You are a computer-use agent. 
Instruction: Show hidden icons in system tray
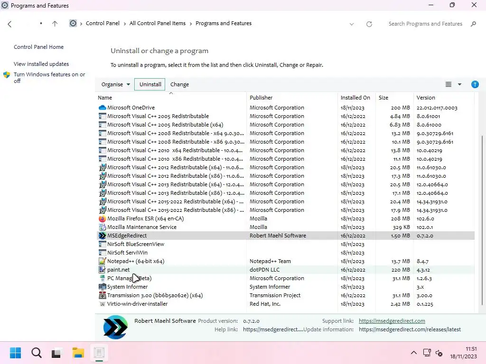click(x=413, y=353)
